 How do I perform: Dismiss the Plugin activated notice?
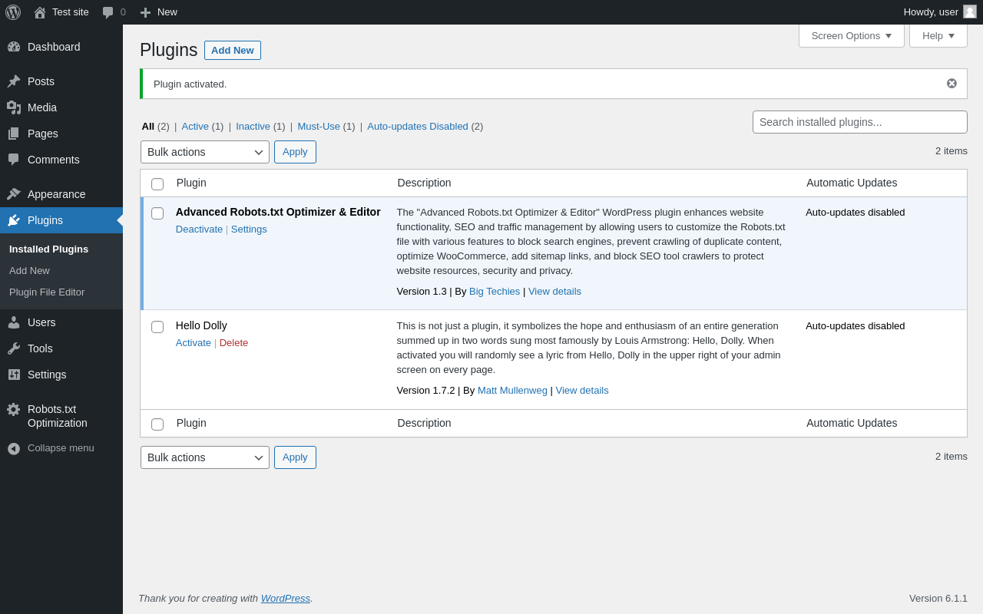pos(952,84)
